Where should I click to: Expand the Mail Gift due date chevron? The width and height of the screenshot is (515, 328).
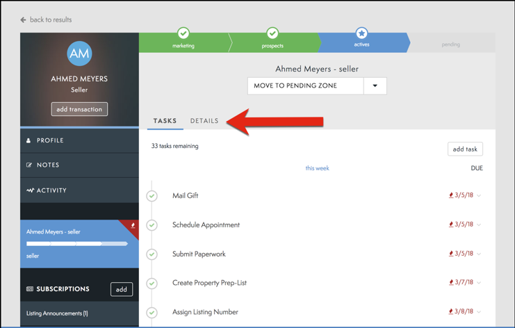click(x=479, y=196)
